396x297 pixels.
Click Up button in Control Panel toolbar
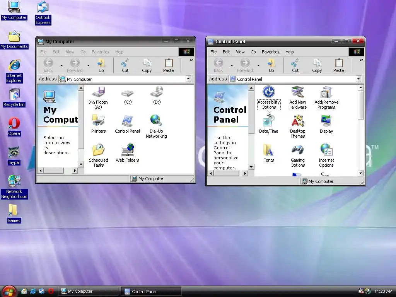coord(271,65)
